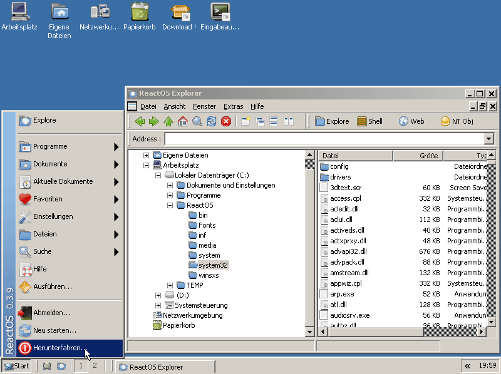Click the green Forward arrow in toolbar

point(153,121)
